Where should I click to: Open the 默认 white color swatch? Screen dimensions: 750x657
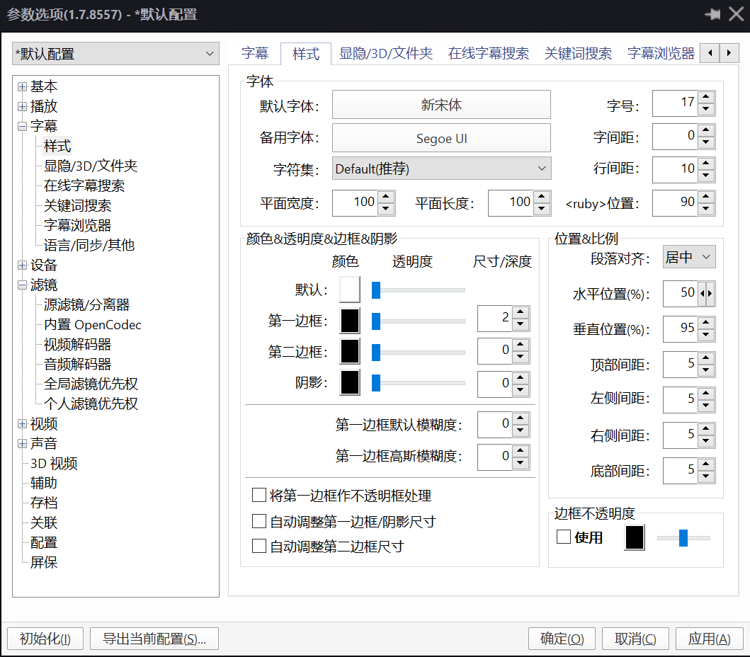click(x=350, y=290)
